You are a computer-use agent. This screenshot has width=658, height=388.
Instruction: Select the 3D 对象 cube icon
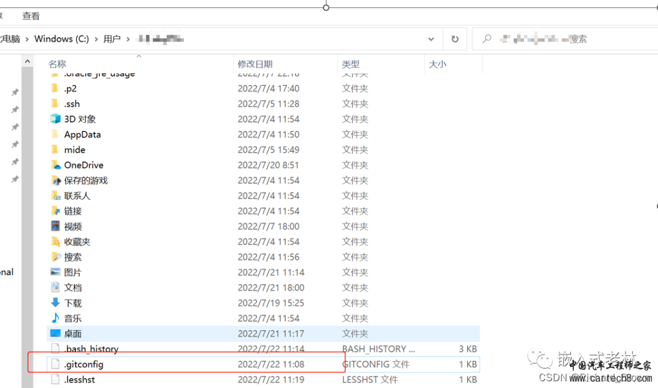point(55,119)
